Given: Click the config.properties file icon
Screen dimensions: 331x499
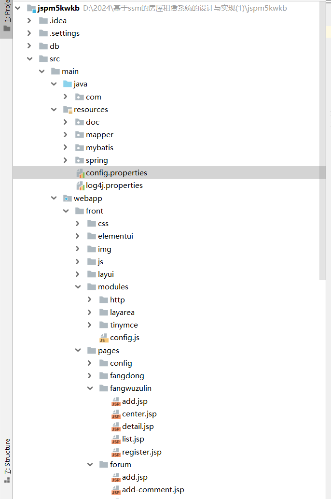Looking at the screenshot, I should [x=80, y=173].
